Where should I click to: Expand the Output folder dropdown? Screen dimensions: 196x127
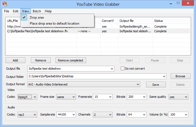tap(164, 76)
